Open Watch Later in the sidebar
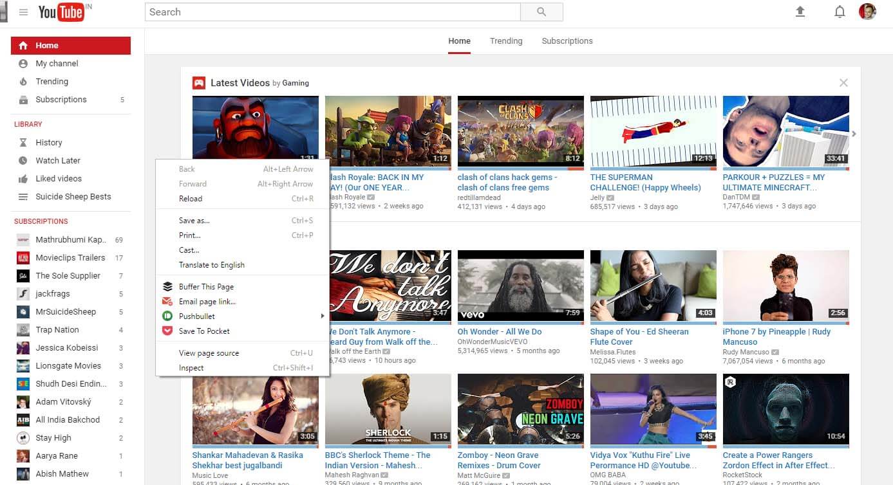 coord(58,161)
